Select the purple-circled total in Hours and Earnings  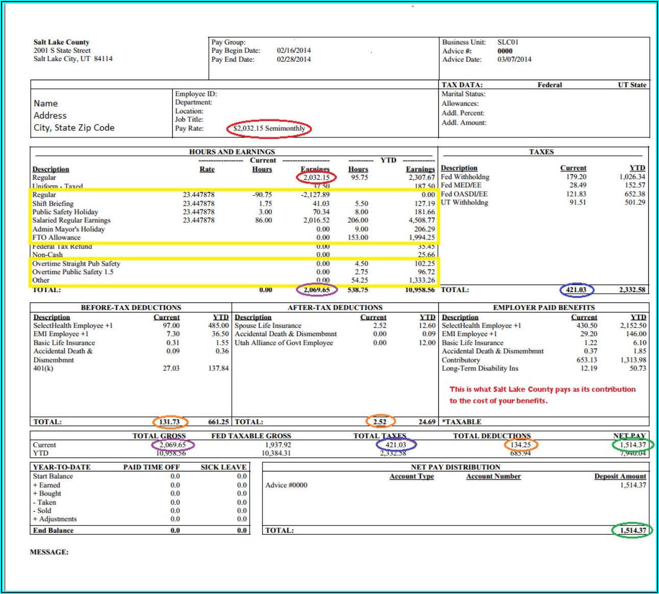coord(317,290)
